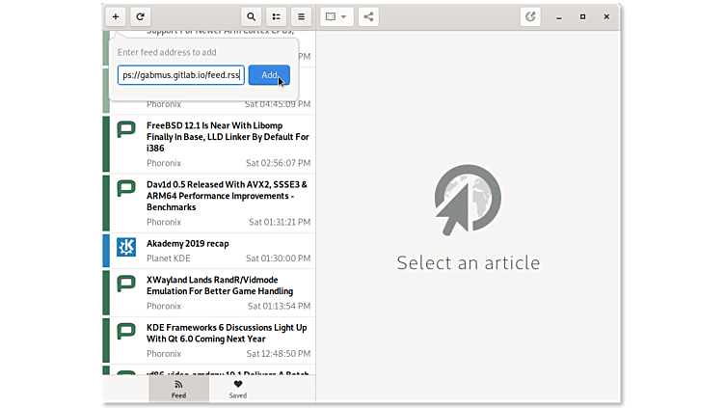Refresh all feeds with the reload icon
This screenshot has height=408, width=725.
(140, 16)
